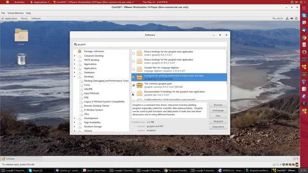Image resolution: width=308 pixels, height=173 pixels.
Task: Click host top bar volume icon
Action: pos(296,2)
